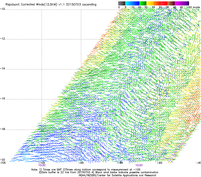Click the -93 longitude axis label
Viewport: 201px width, 177px height.
click(x=160, y=163)
